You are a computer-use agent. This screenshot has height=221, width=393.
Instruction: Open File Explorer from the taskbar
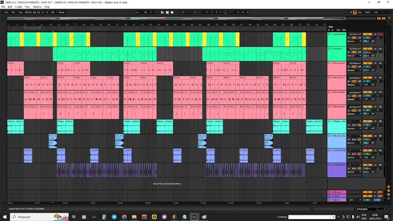(134, 217)
